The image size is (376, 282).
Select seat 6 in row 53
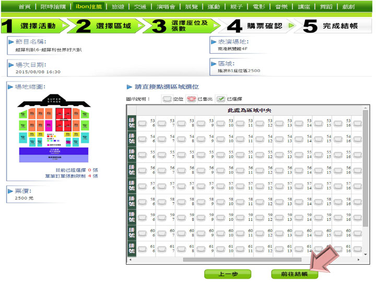[143, 123]
